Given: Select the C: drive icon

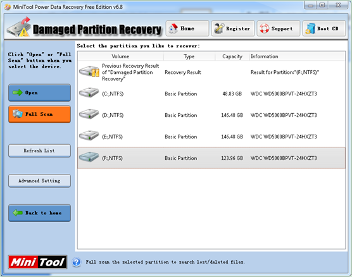Looking at the screenshot, I should click(89, 92).
